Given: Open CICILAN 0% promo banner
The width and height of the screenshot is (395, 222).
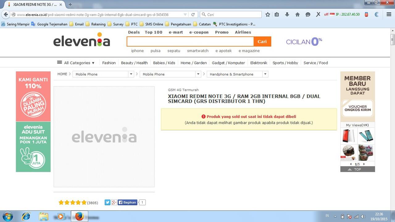Looking at the screenshot, I should (304, 41).
